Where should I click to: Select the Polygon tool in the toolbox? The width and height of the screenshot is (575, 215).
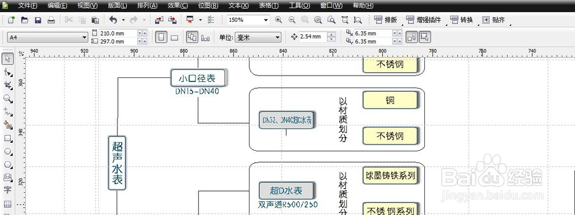click(x=7, y=165)
